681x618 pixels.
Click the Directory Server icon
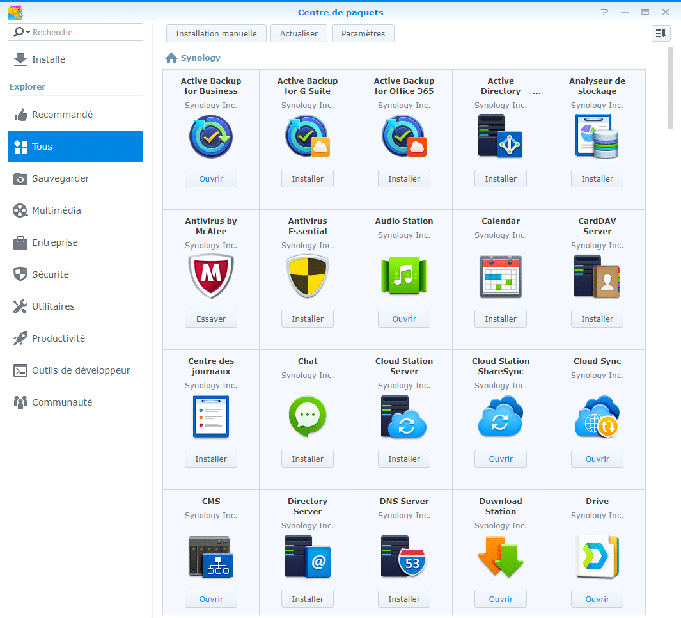point(308,557)
